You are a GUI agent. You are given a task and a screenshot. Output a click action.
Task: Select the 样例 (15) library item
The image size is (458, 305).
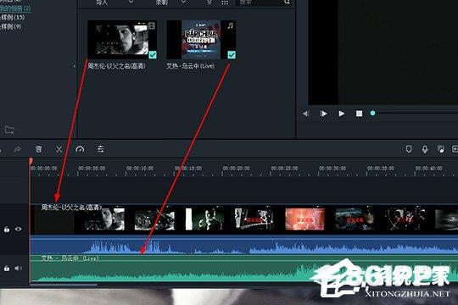pos(12,17)
